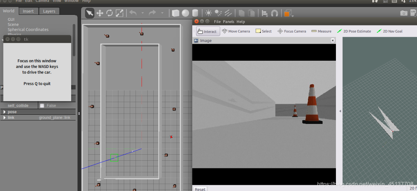Click the left panel splitter handle
This screenshot has height=191, width=417.
point(79,114)
